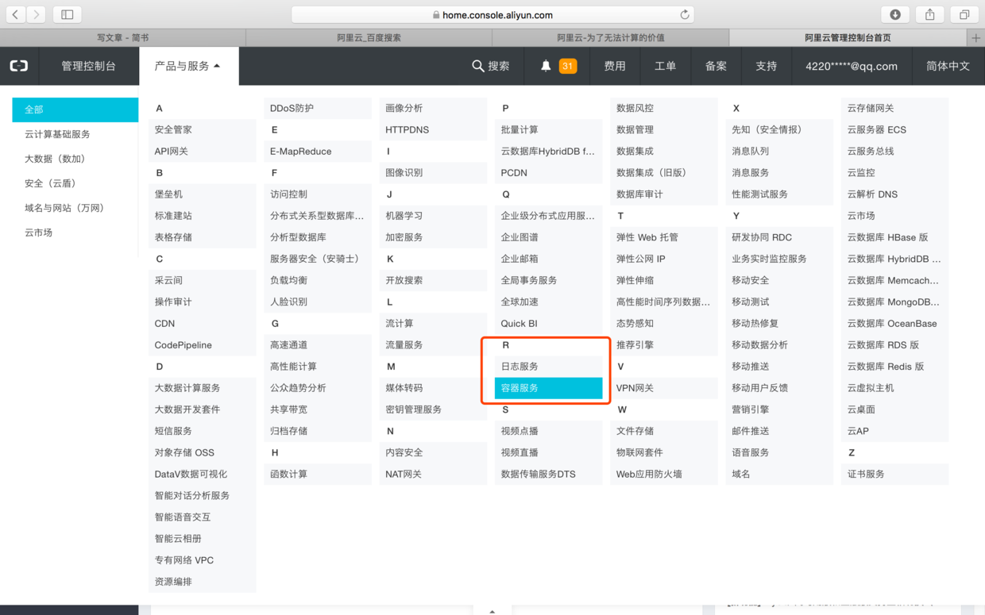Open Web应用防火墙
This screenshot has width=985, height=615.
[x=664, y=474]
